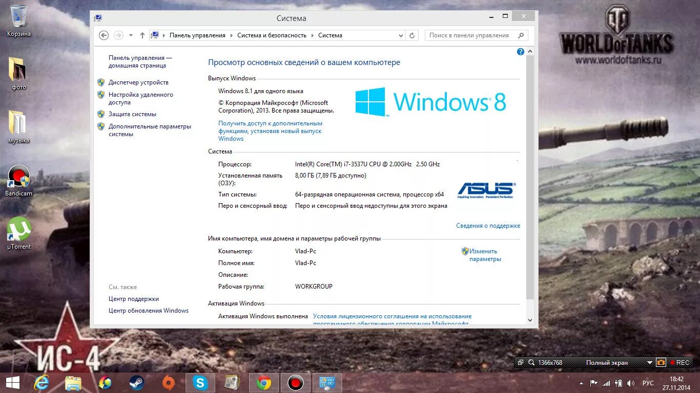Expand the arrow after Панель управления breadcrumb
The image size is (700, 393).
pyautogui.click(x=231, y=35)
